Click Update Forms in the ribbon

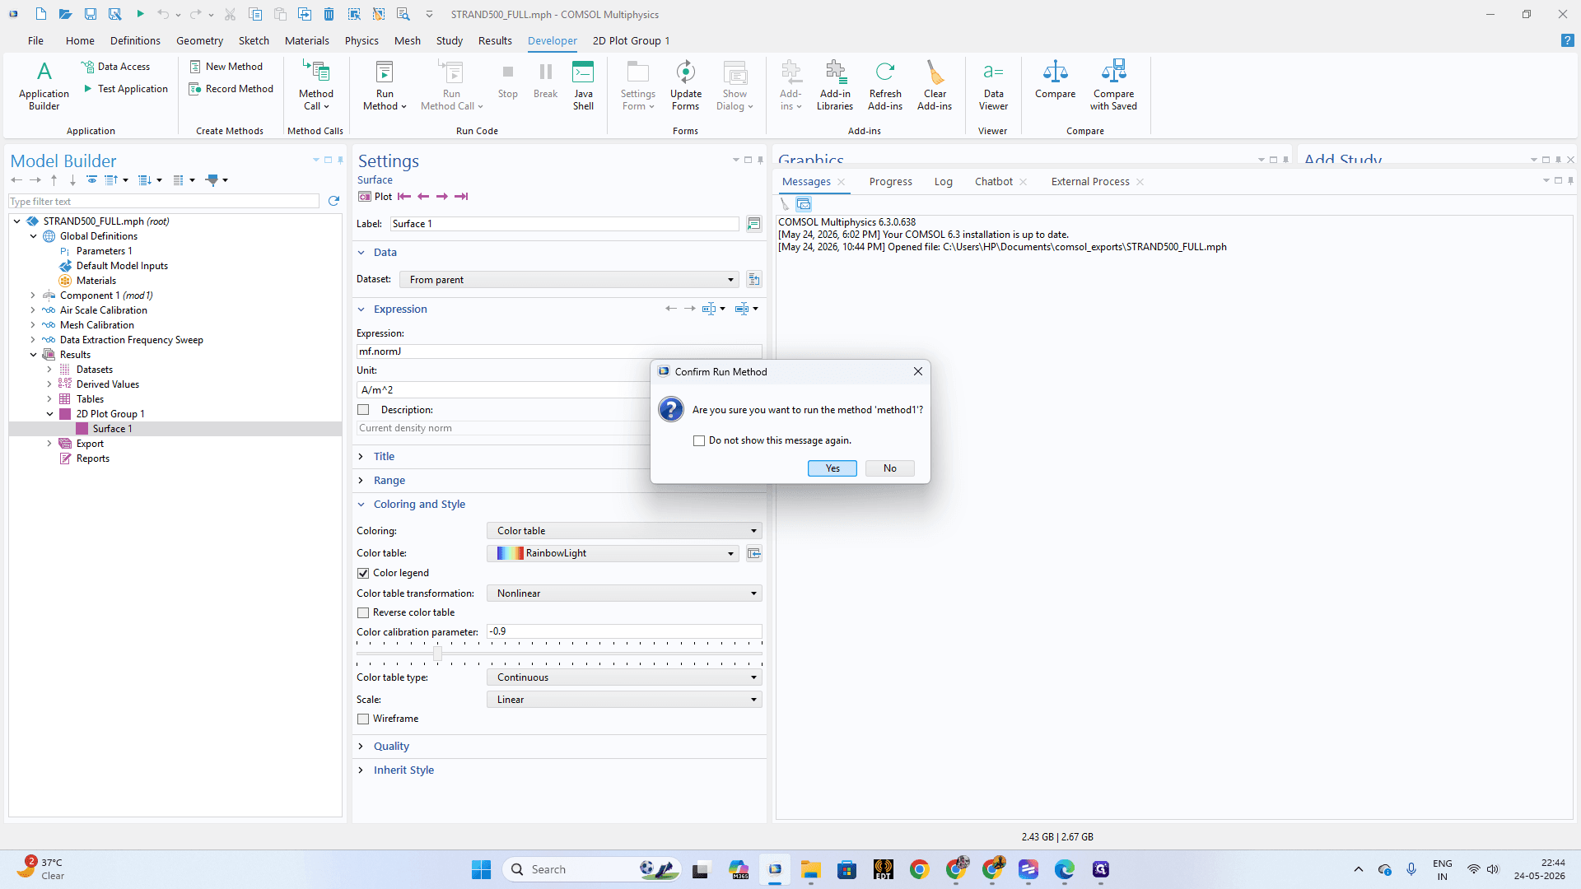click(685, 85)
